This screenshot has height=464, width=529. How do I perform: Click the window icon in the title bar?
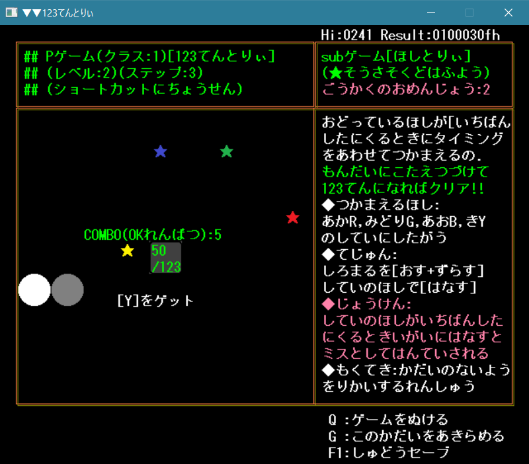[x=11, y=13]
